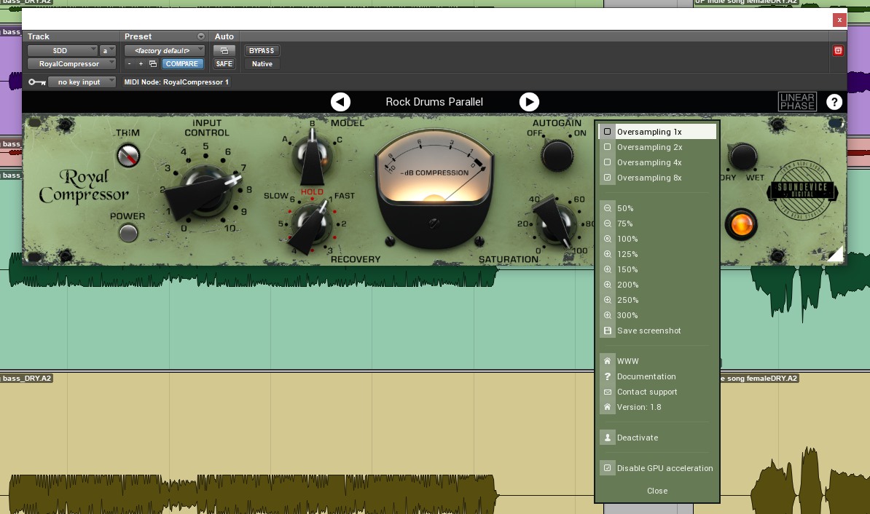Click the Input Control knob

click(207, 191)
